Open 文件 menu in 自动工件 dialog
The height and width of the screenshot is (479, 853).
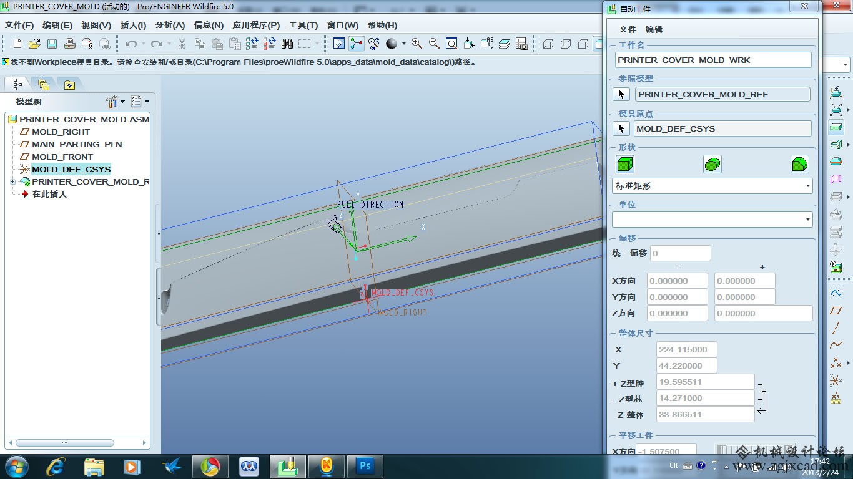628,29
